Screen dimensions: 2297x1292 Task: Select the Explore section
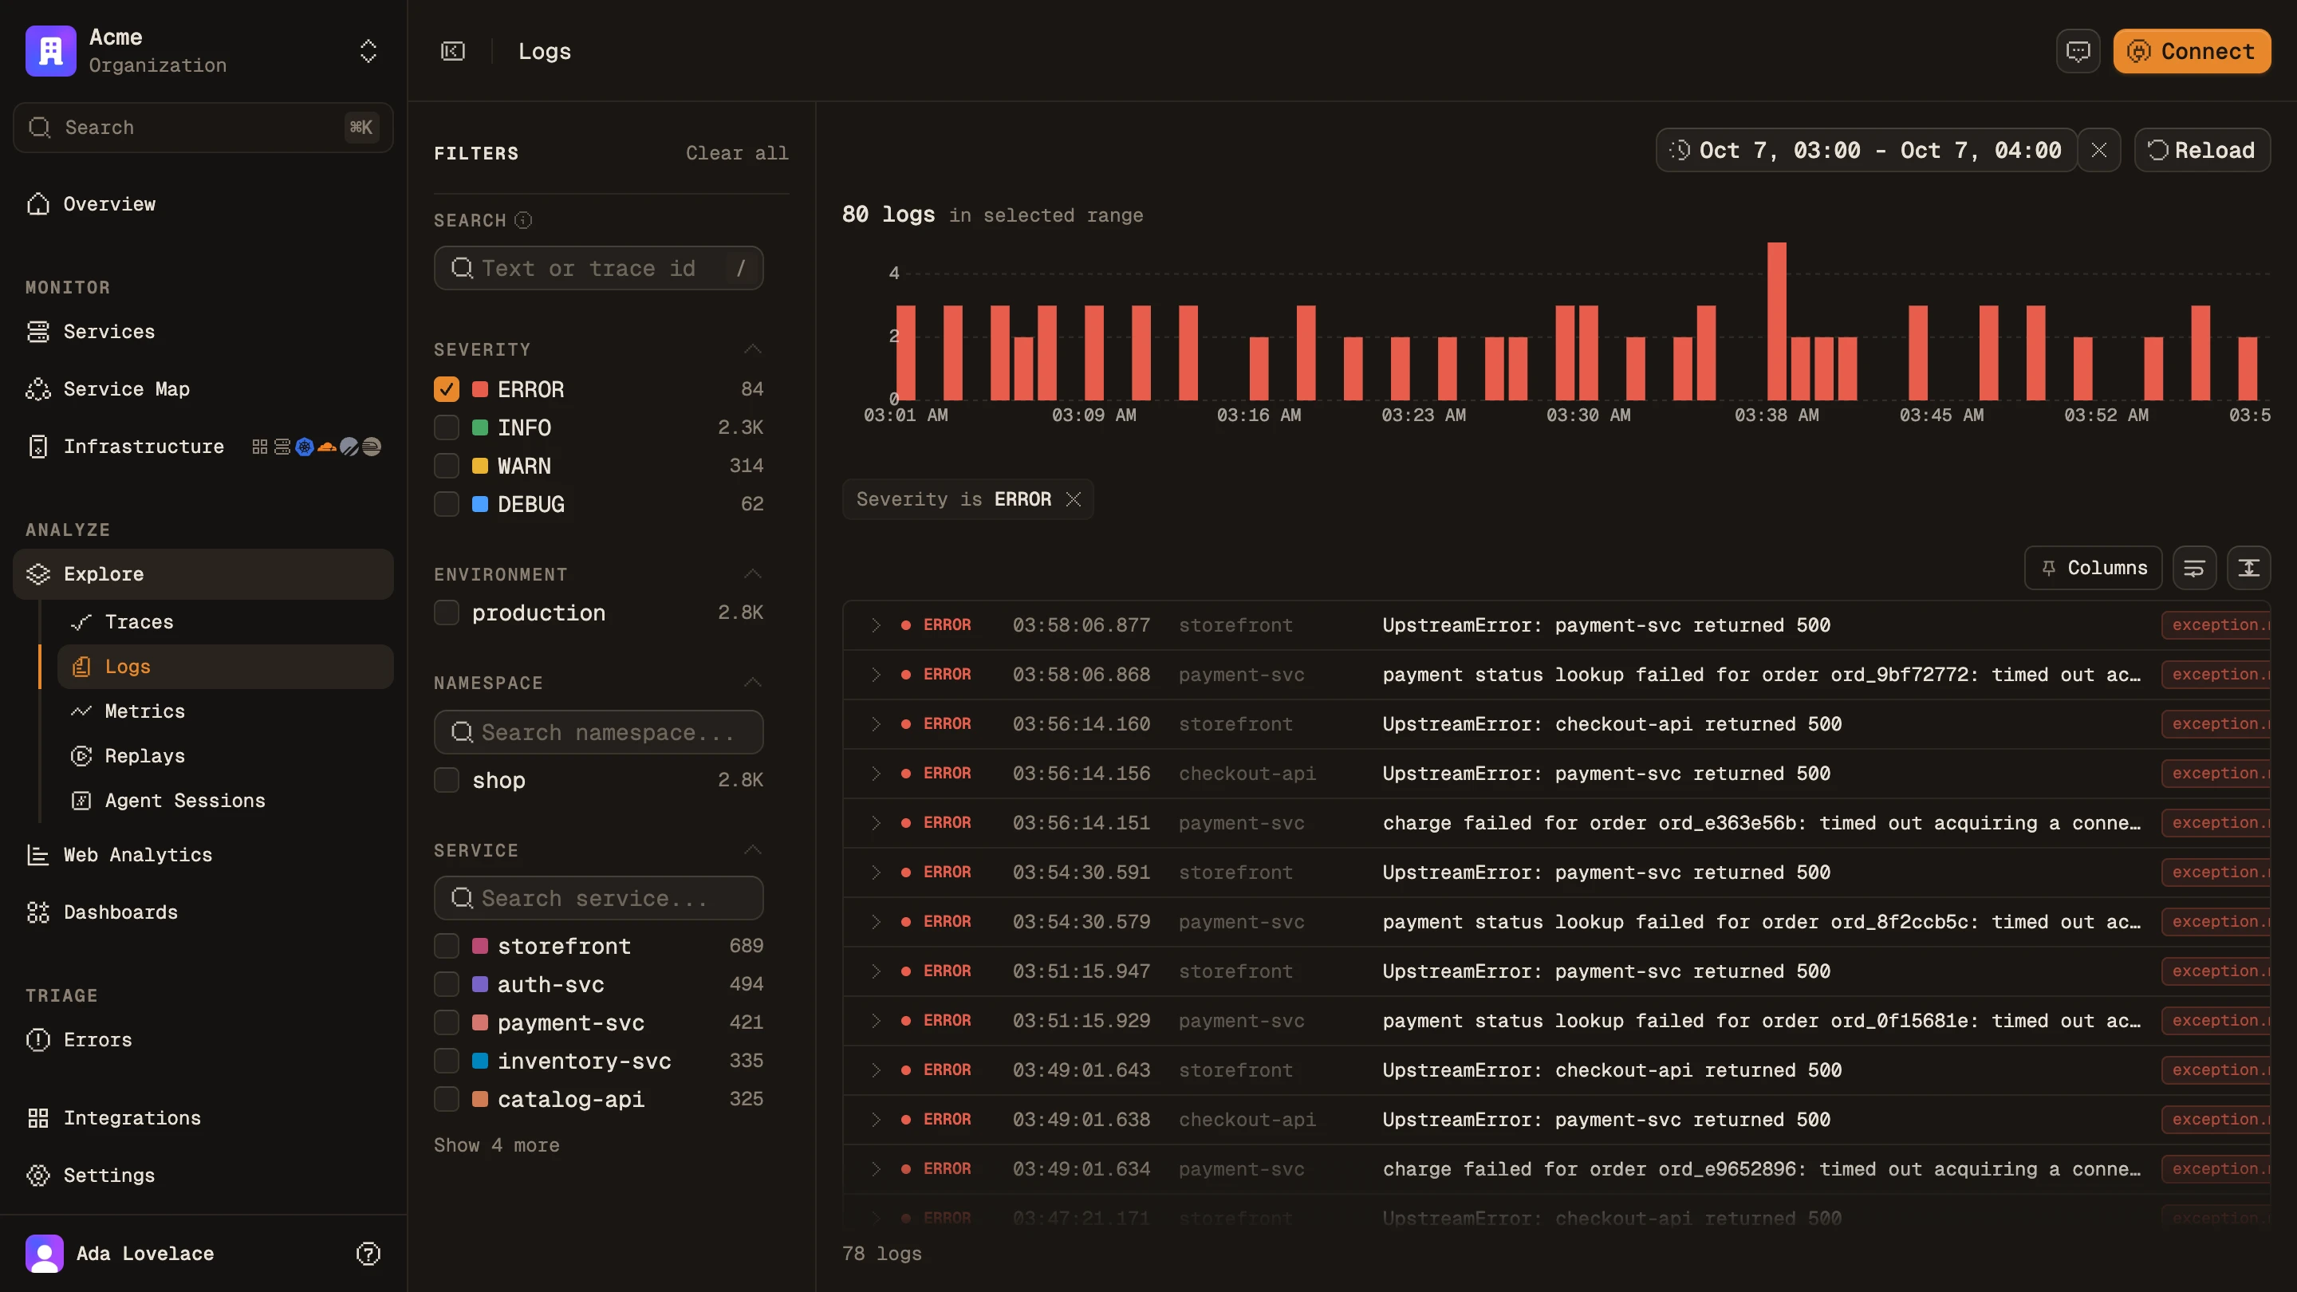(203, 574)
